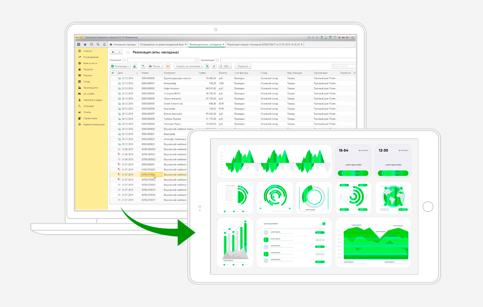Switch to Начальная страница tab

pyautogui.click(x=123, y=44)
